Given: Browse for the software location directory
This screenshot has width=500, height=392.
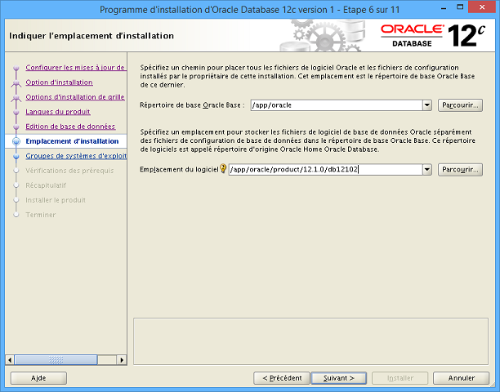Looking at the screenshot, I should point(460,170).
